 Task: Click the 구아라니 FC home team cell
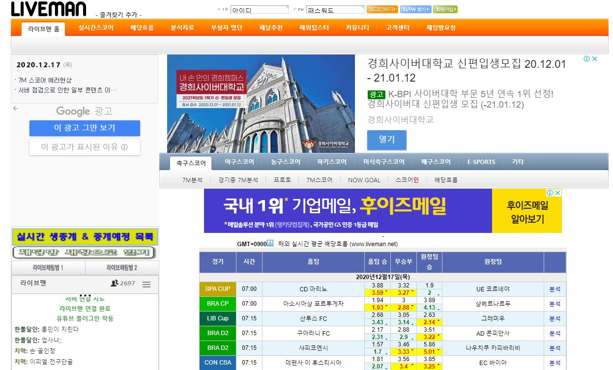click(x=314, y=334)
